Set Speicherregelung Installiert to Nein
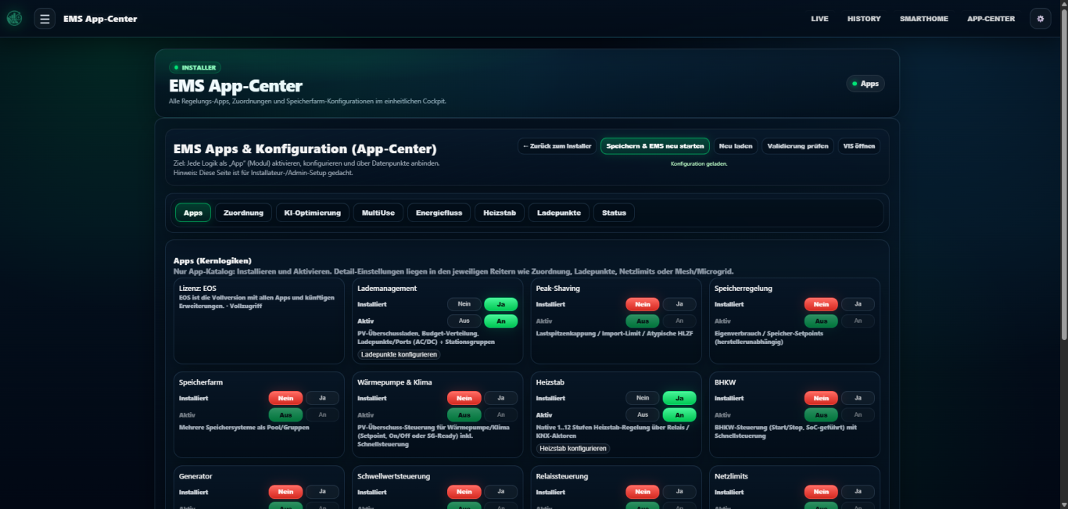Image resolution: width=1068 pixels, height=509 pixels. coord(821,304)
